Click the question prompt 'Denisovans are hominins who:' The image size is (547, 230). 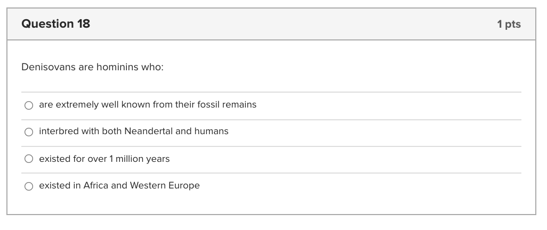[x=92, y=68]
